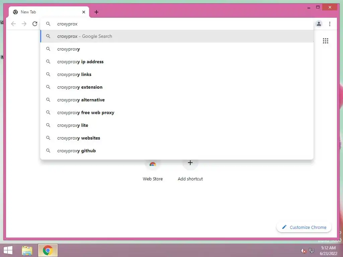The image size is (343, 257).
Task: Select croxyproxy websites suggestion
Action: pos(177,138)
